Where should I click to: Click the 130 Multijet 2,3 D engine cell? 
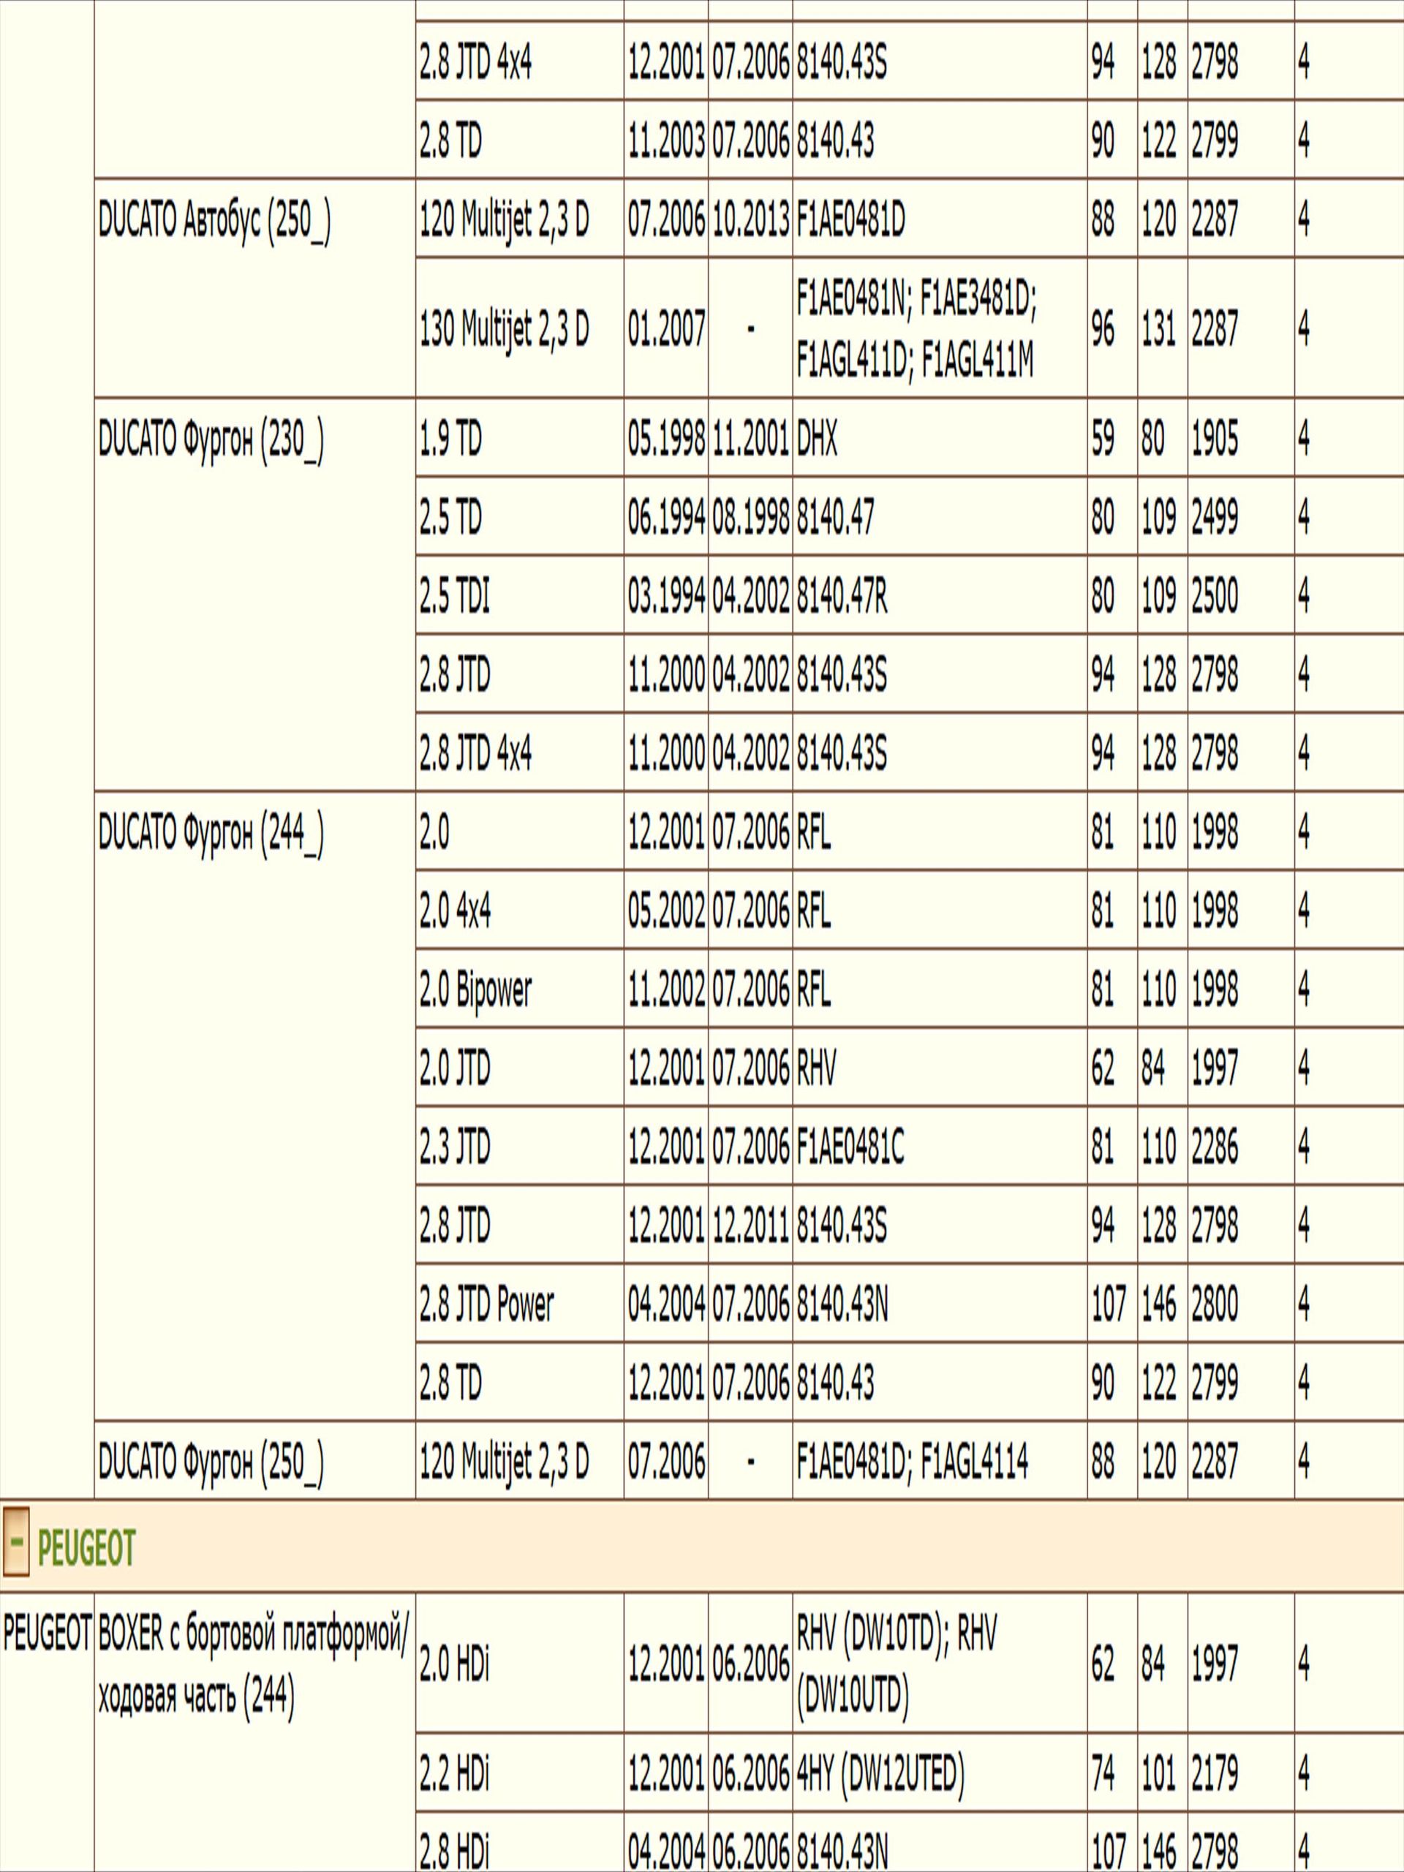tap(520, 328)
